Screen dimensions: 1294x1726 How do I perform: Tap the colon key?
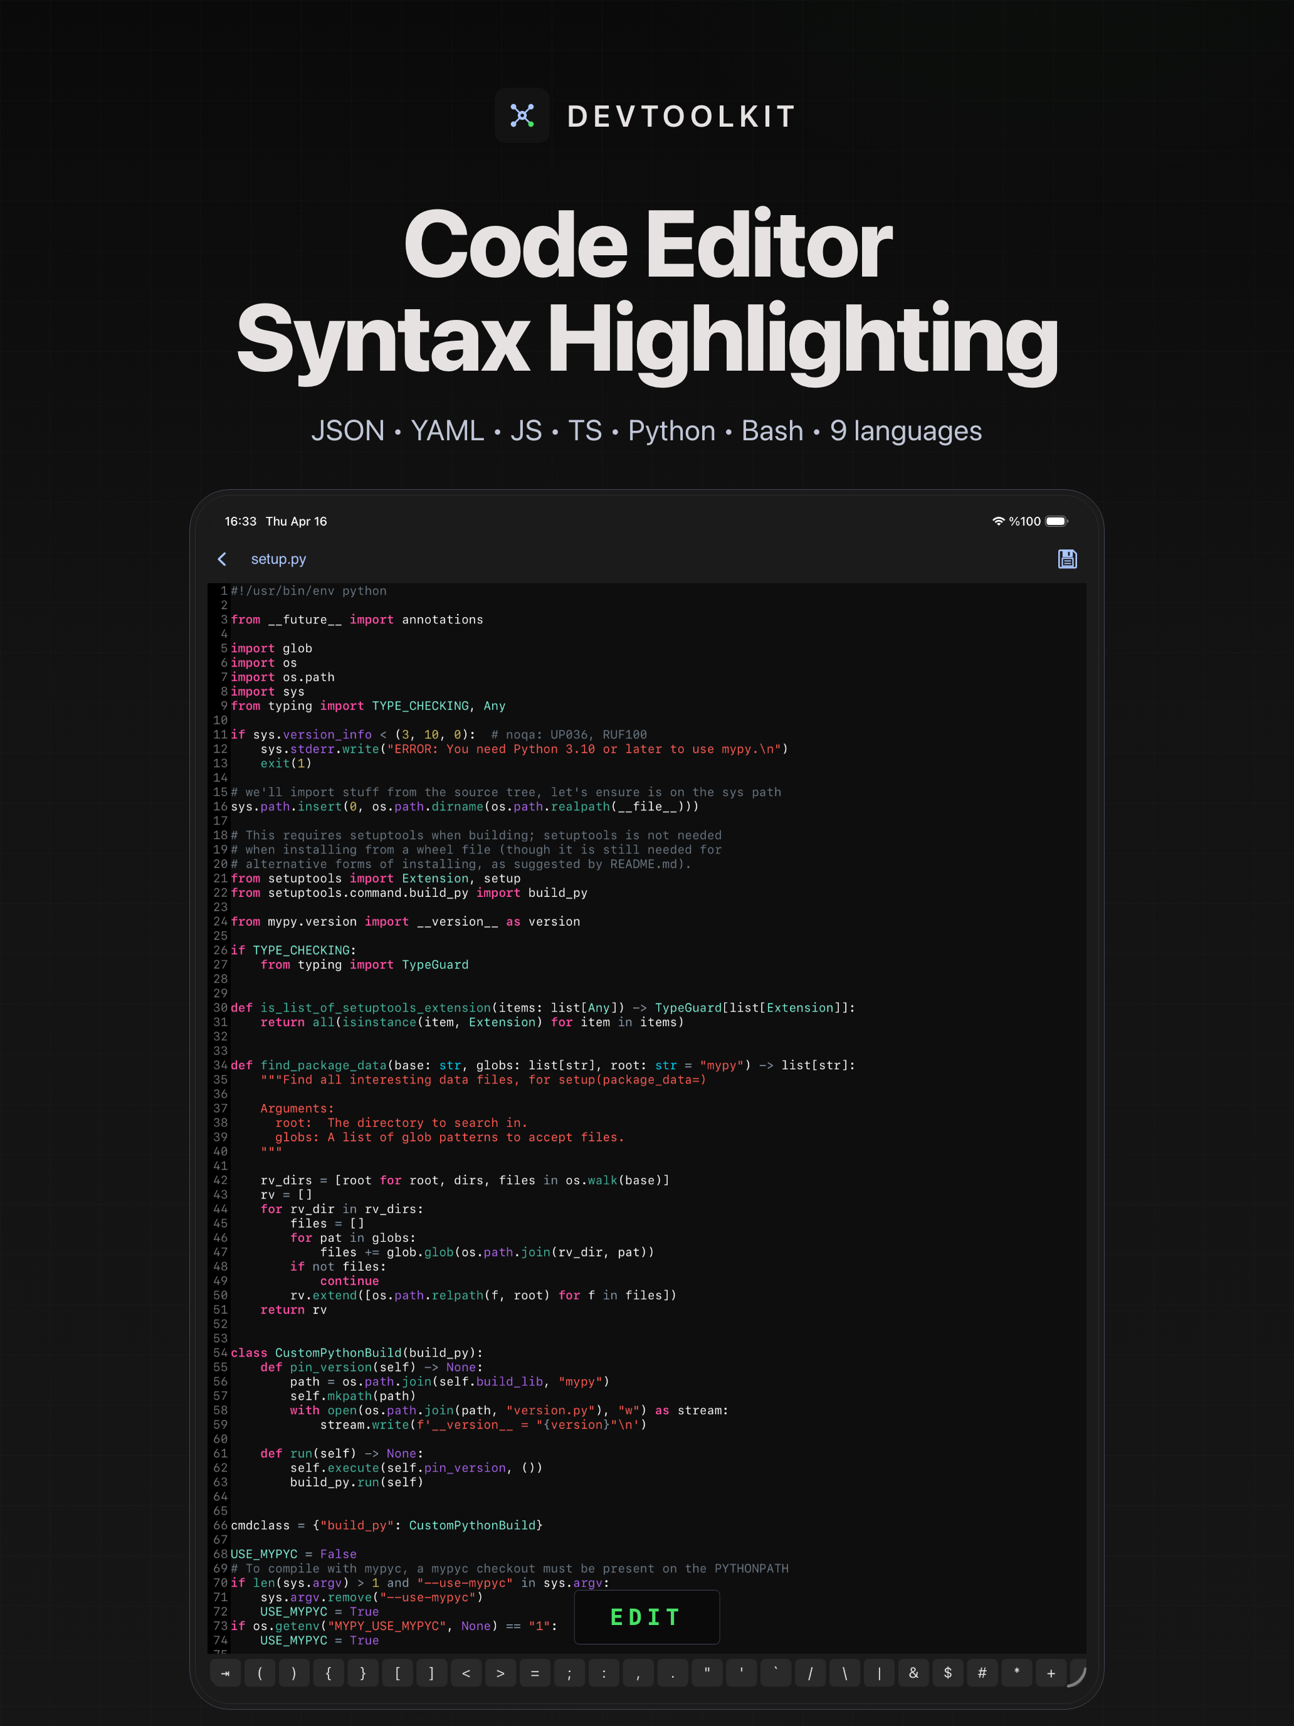[x=604, y=1673]
